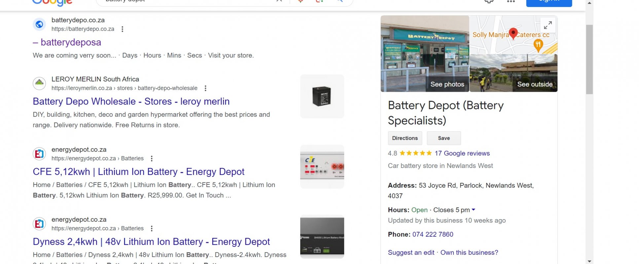The width and height of the screenshot is (639, 264).
Task: Click the CFE lithium battery product thumbnail
Action: point(322,167)
